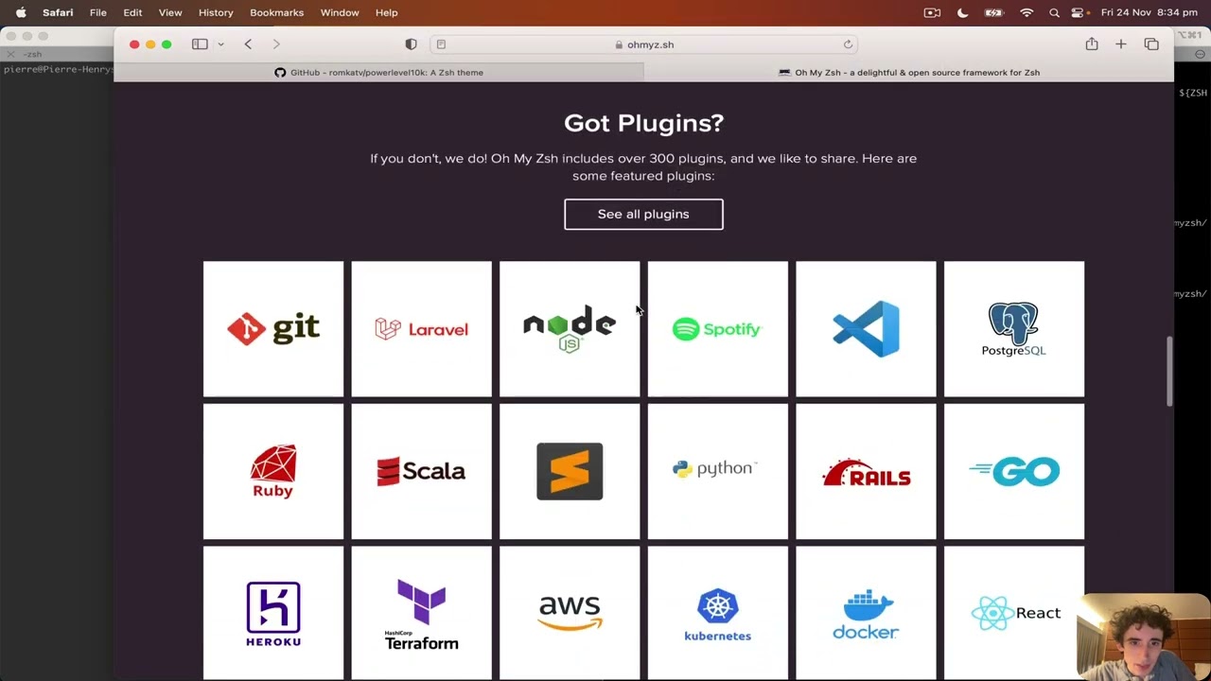Open the AWS plugin tile

570,613
